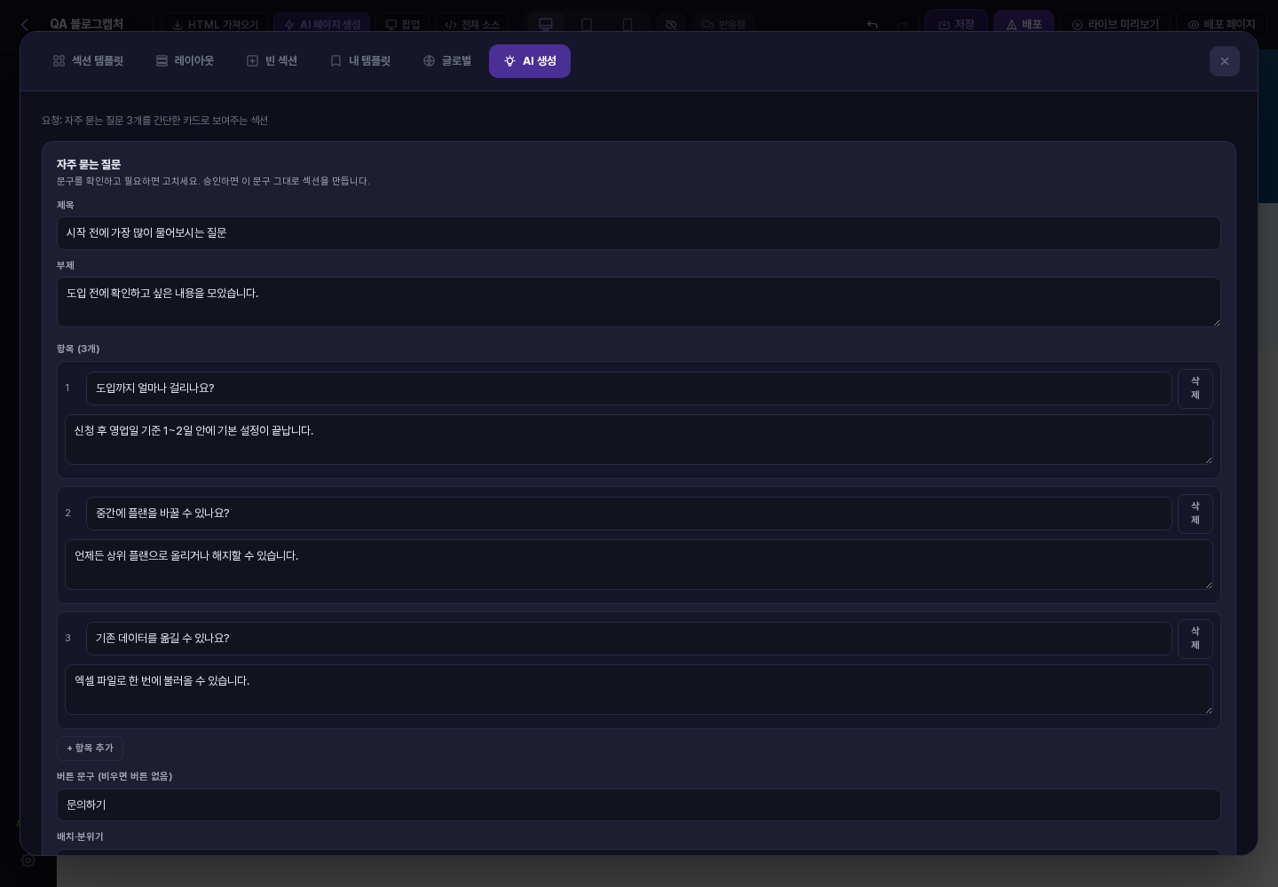Delete item 3 with its 삭제 button
The image size is (1278, 887).
(x=1195, y=639)
